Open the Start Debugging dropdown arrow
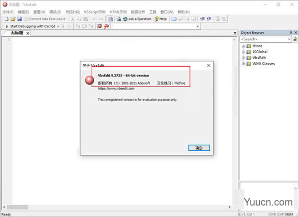This screenshot has width=299, height=217. point(58,26)
